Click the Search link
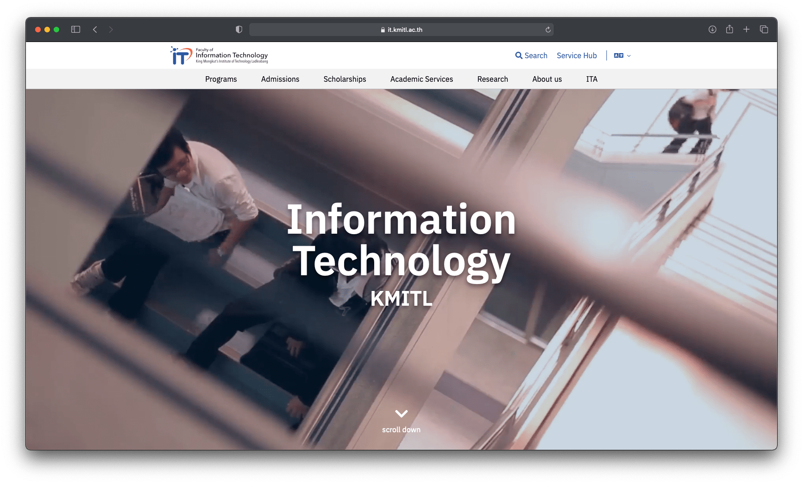The height and width of the screenshot is (484, 803). pyautogui.click(x=531, y=55)
